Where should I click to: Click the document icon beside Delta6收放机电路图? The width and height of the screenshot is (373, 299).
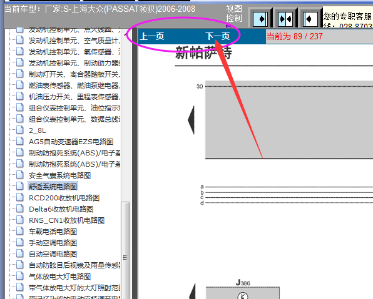20,209
